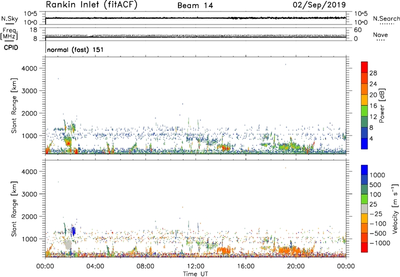This screenshot has height=277, width=400.
Task: Click the 'N.Search' legend label
Action: [386, 18]
